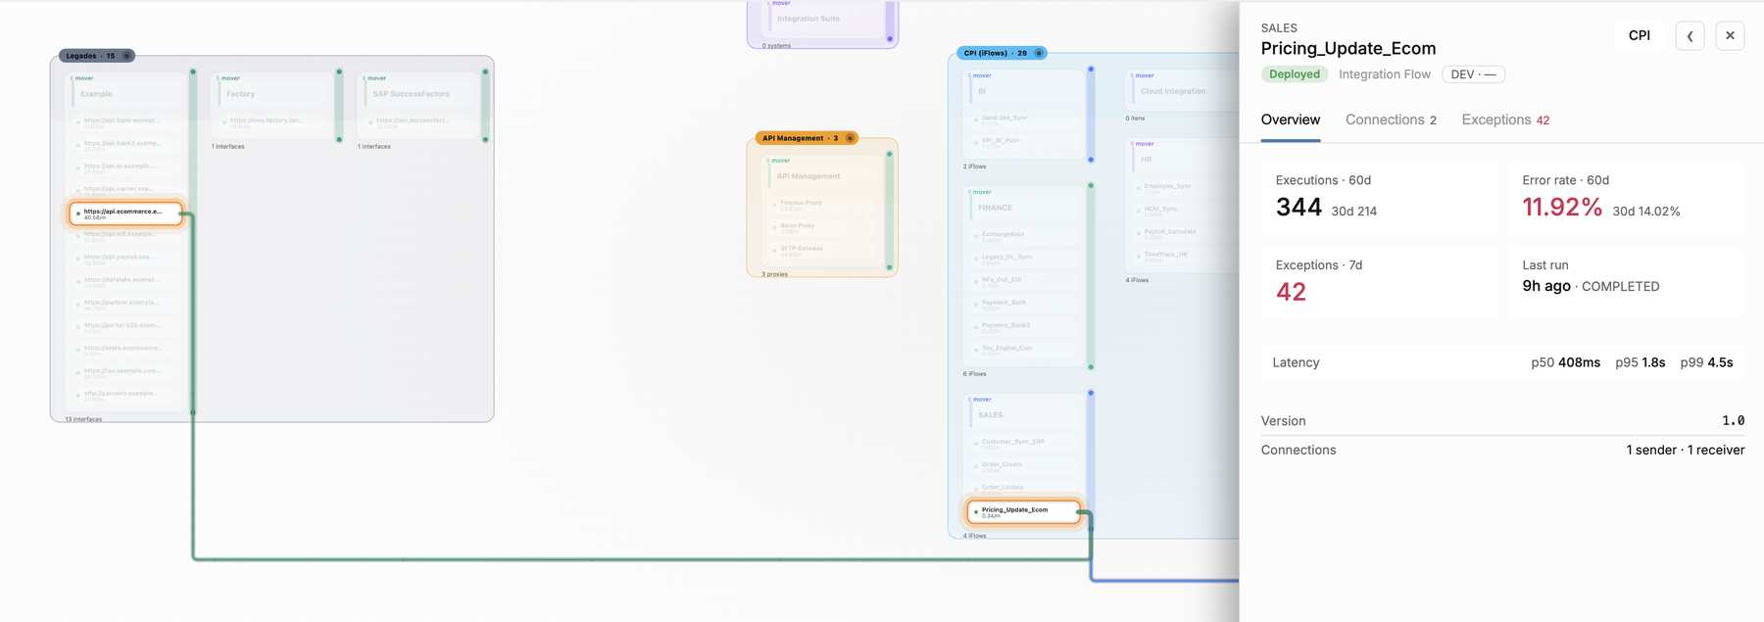Select the mover handle on the BI card
The width and height of the screenshot is (1764, 622).
(982, 75)
